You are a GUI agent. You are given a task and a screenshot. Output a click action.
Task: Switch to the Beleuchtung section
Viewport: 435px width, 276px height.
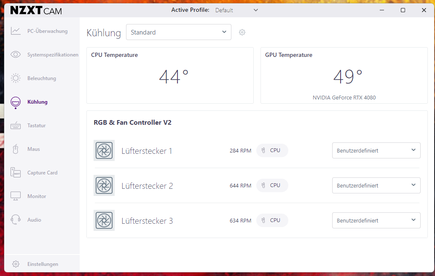[42, 78]
